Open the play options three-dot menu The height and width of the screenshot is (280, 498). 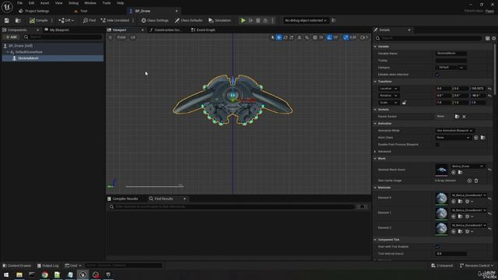272,20
